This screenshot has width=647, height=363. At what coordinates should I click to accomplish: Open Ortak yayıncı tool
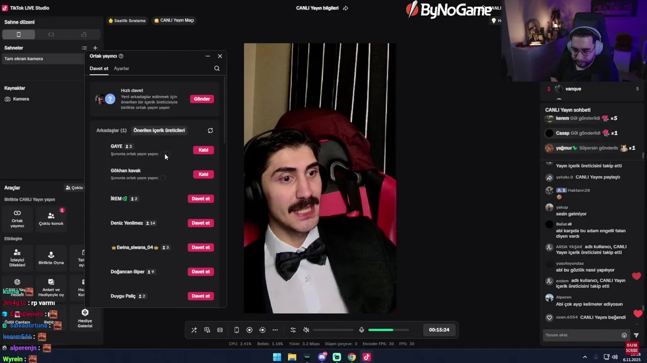[x=17, y=219]
